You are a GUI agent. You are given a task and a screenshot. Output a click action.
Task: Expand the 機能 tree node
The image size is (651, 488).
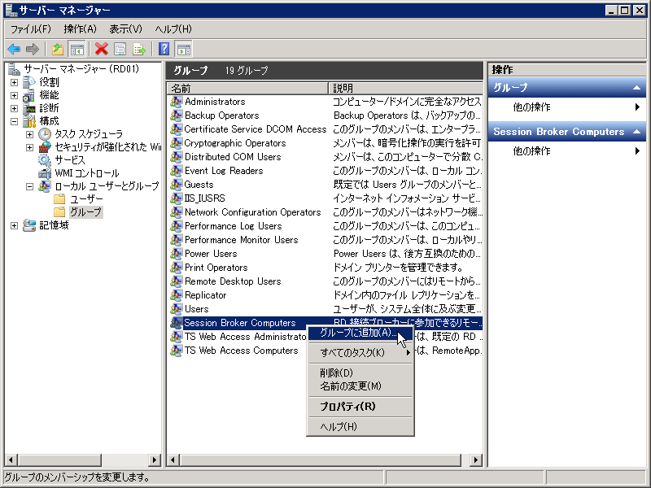click(14, 95)
